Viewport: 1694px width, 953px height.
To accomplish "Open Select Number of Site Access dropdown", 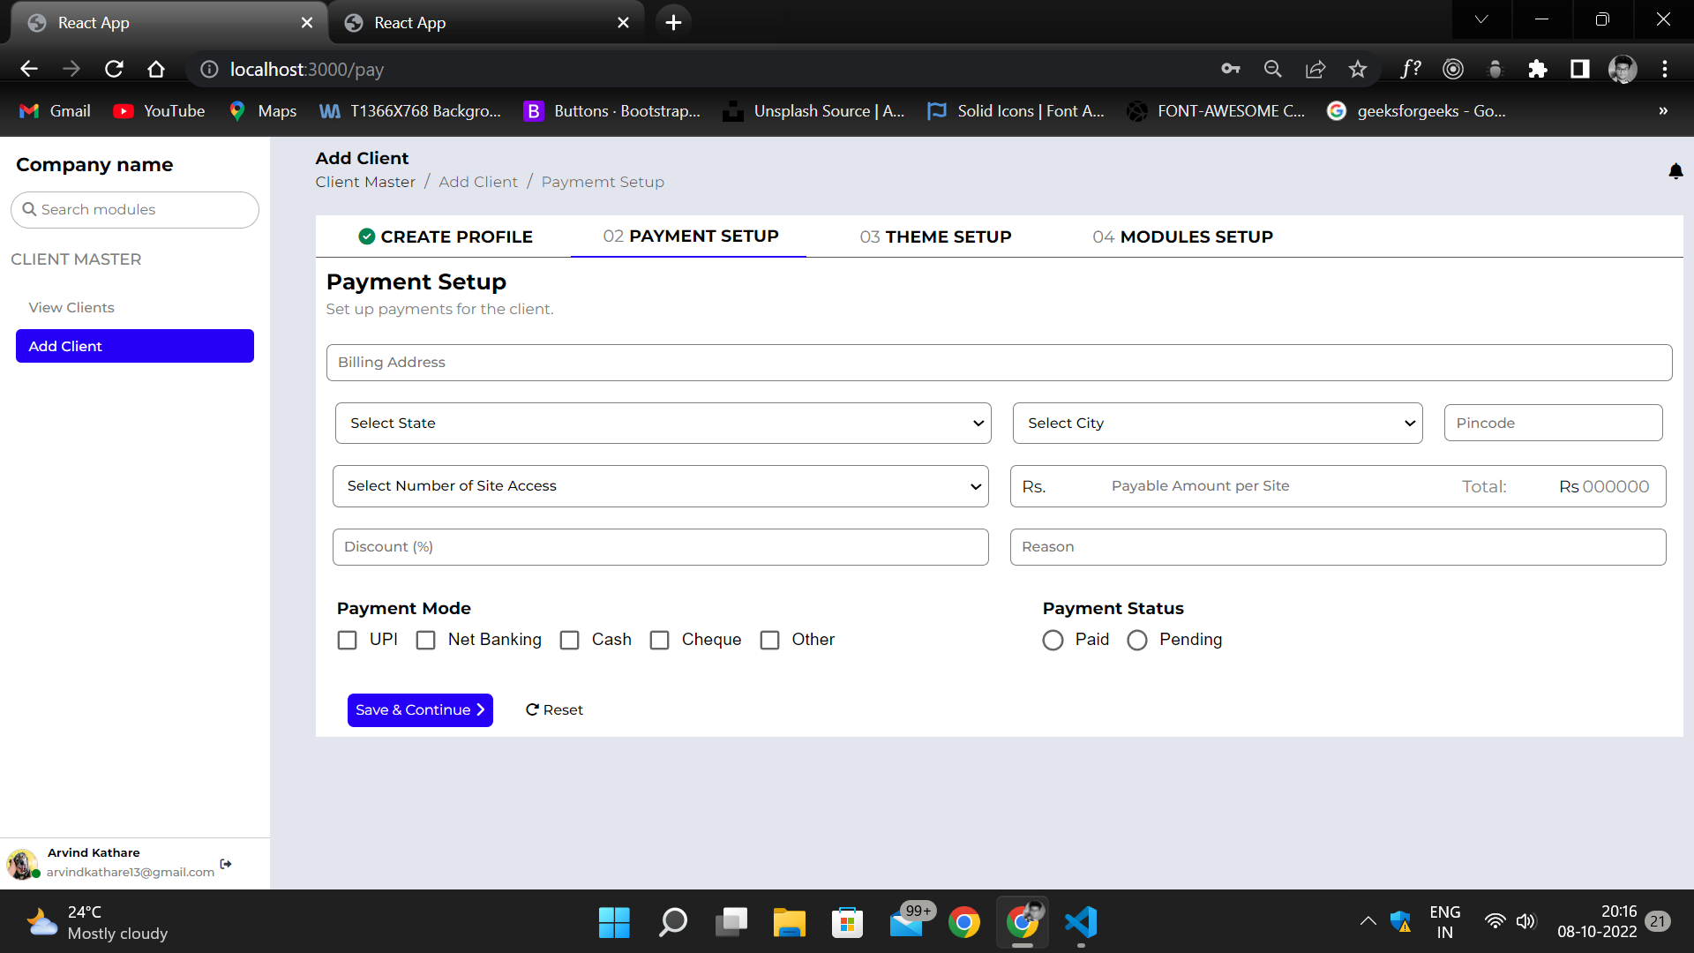I will pos(661,486).
